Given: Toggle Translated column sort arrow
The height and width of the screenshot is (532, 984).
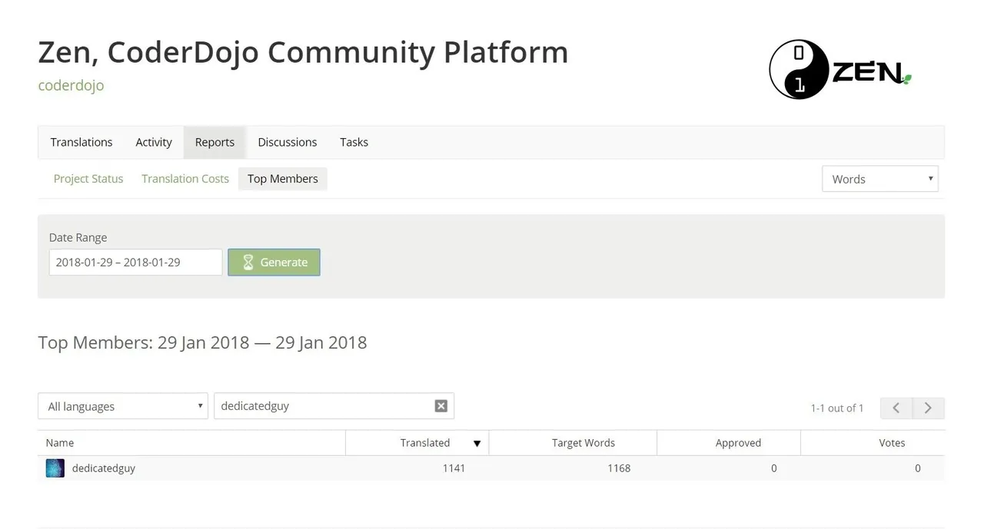Looking at the screenshot, I should pos(477,444).
